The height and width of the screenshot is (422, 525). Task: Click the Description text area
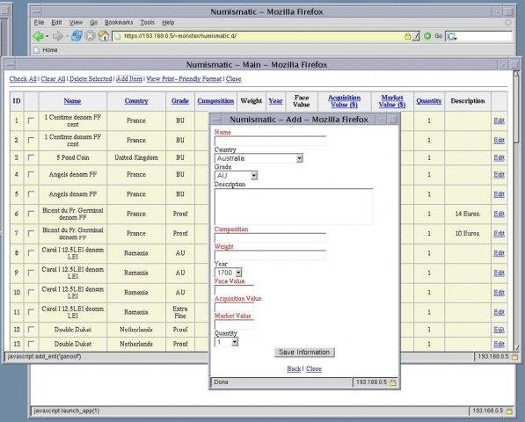[x=294, y=206]
